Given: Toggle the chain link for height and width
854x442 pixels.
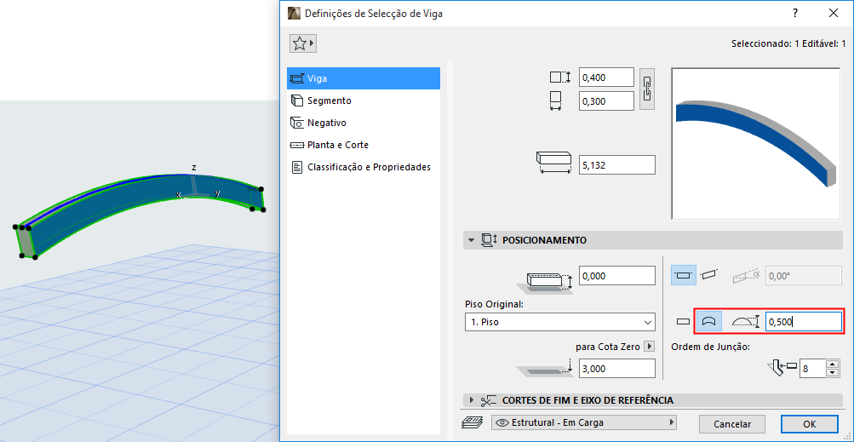Looking at the screenshot, I should [x=647, y=89].
